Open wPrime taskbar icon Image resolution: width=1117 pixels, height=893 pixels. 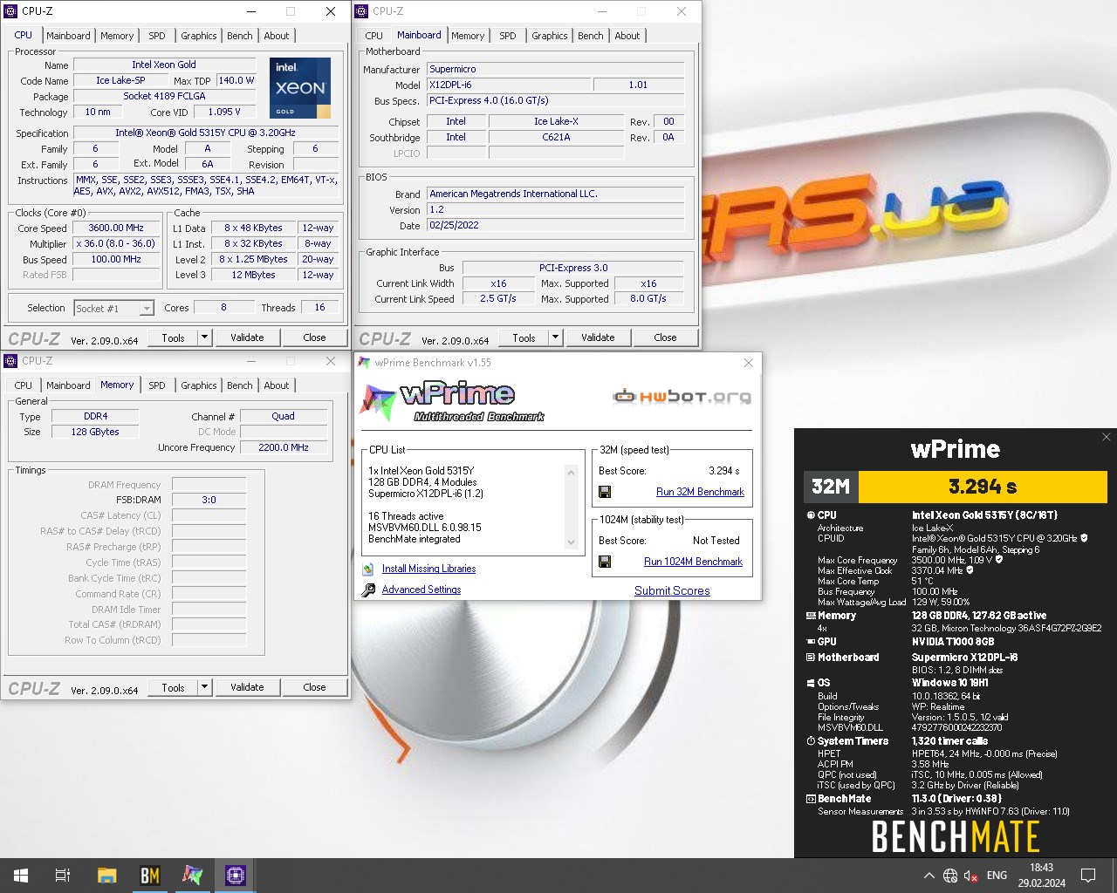[192, 876]
